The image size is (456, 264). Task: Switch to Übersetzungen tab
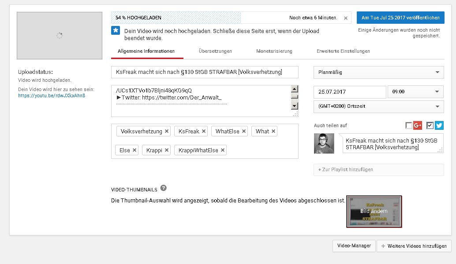coord(215,51)
